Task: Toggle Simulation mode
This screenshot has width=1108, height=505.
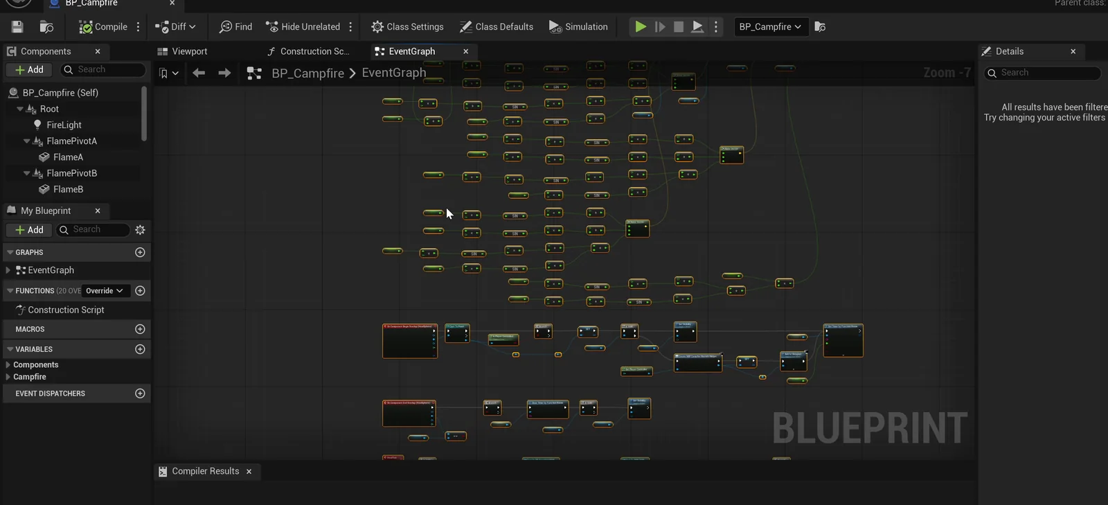Action: pyautogui.click(x=578, y=27)
